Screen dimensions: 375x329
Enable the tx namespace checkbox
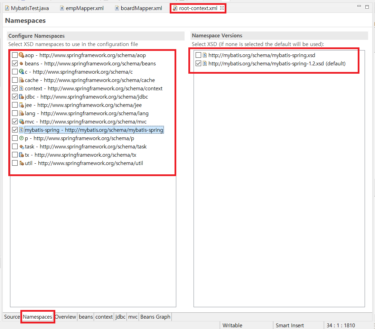click(15, 155)
